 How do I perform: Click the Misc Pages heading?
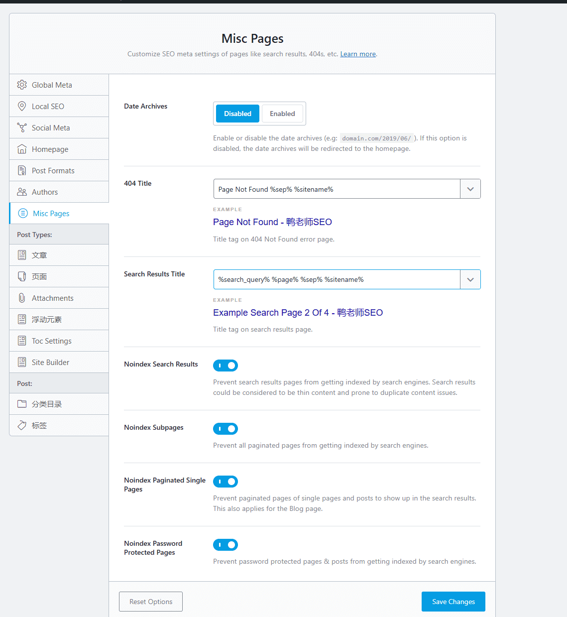[252, 39]
